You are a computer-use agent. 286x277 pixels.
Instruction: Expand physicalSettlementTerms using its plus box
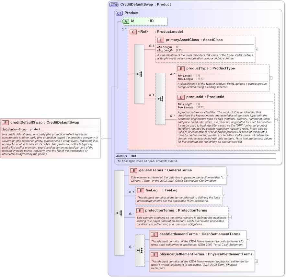[256, 260]
